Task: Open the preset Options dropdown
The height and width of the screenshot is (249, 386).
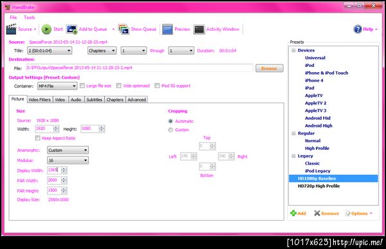Action: tap(371, 214)
